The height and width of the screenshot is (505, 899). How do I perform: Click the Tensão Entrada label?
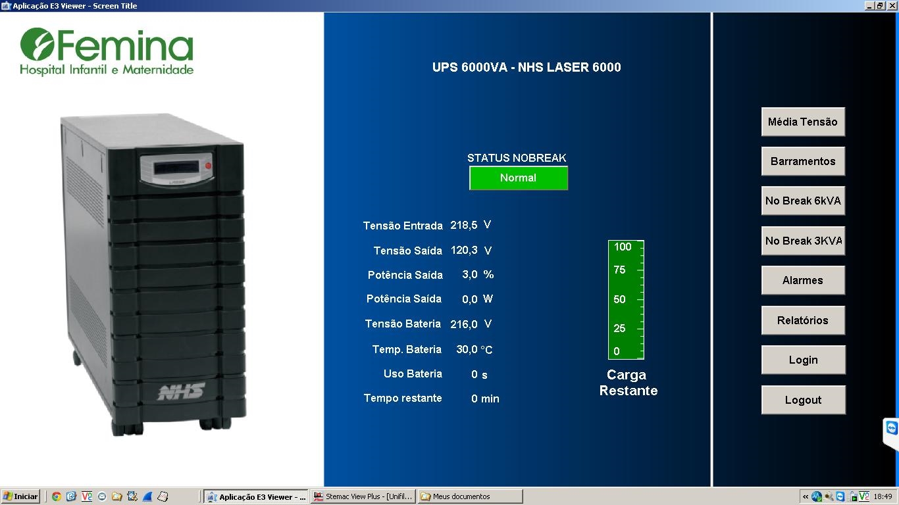tap(403, 226)
